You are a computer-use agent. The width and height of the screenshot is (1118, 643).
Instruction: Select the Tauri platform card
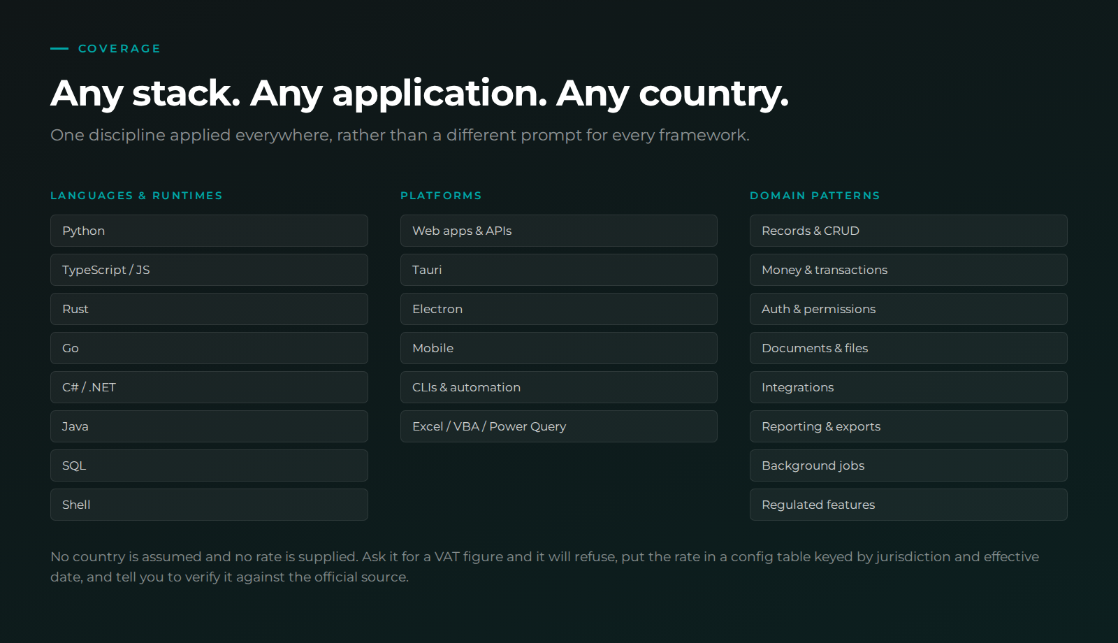559,270
